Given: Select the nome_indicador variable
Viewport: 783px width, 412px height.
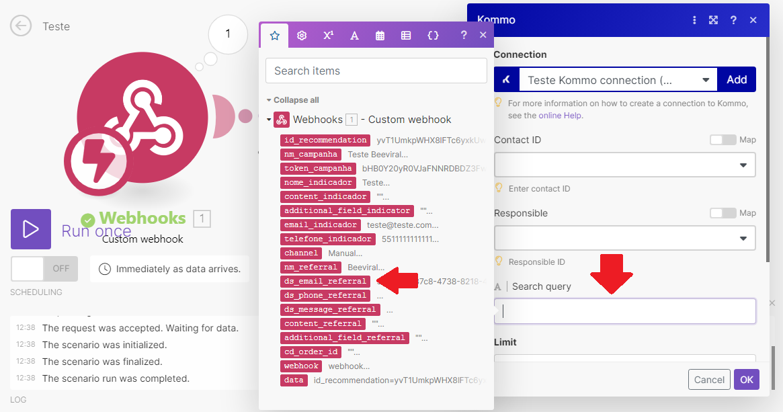Looking at the screenshot, I should (318, 182).
